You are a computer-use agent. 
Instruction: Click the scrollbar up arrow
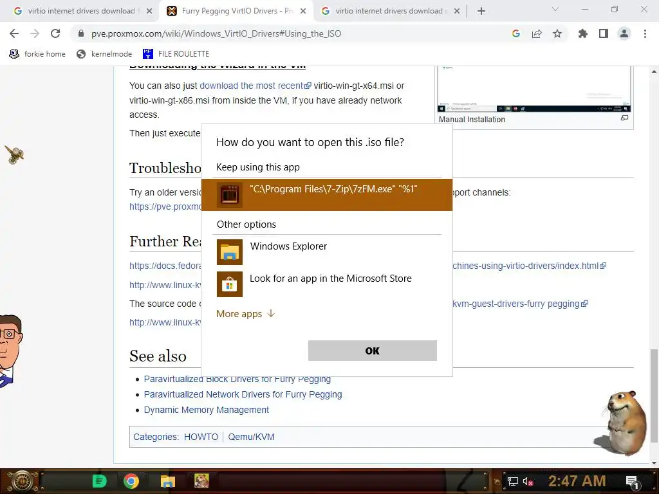coord(654,71)
